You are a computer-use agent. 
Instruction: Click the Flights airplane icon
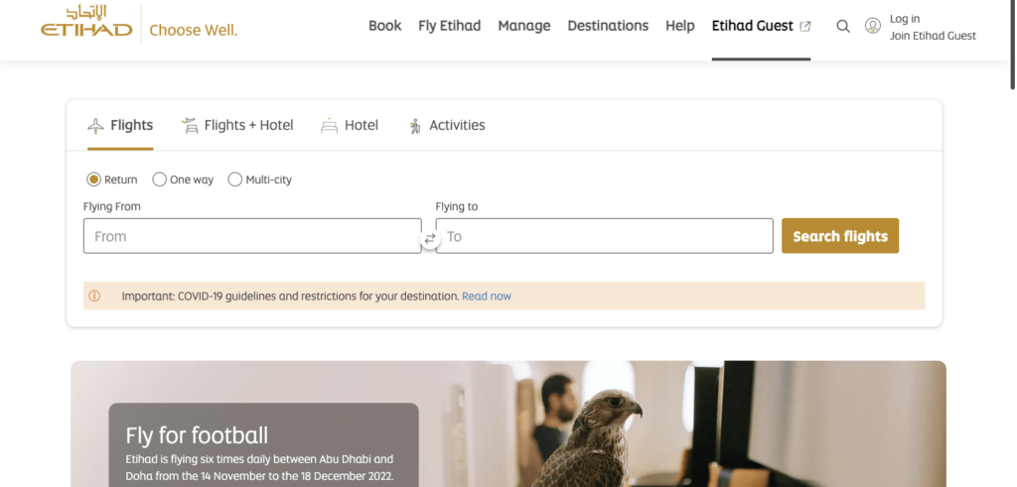(x=95, y=126)
